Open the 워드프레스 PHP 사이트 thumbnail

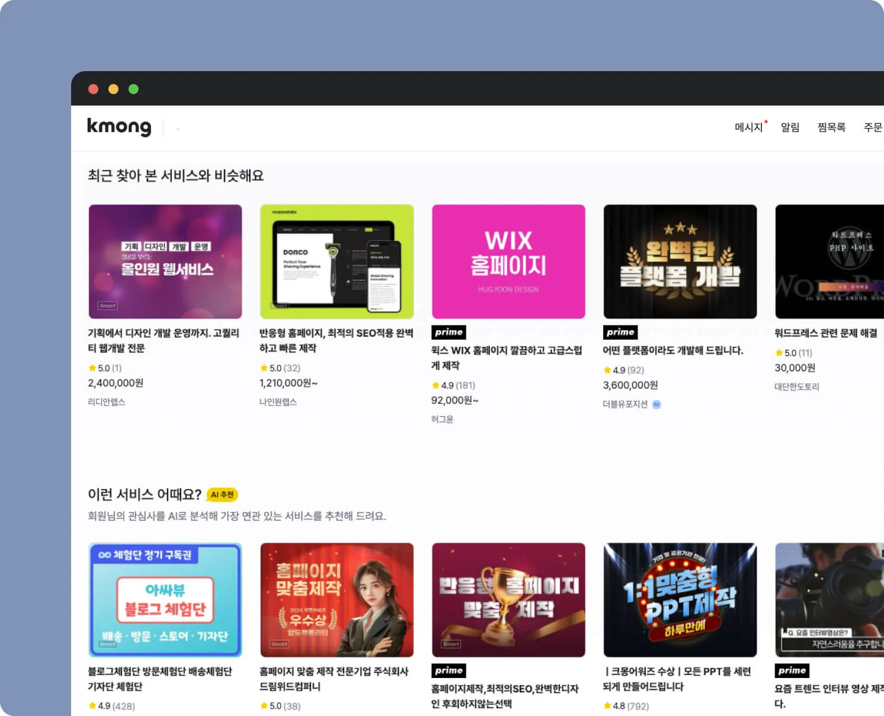[x=829, y=261]
